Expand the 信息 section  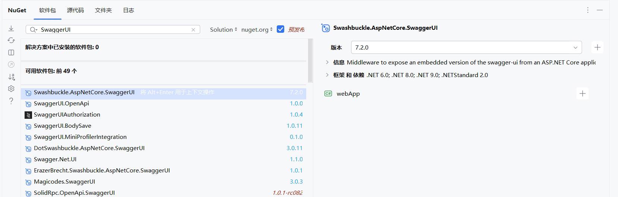coord(327,62)
